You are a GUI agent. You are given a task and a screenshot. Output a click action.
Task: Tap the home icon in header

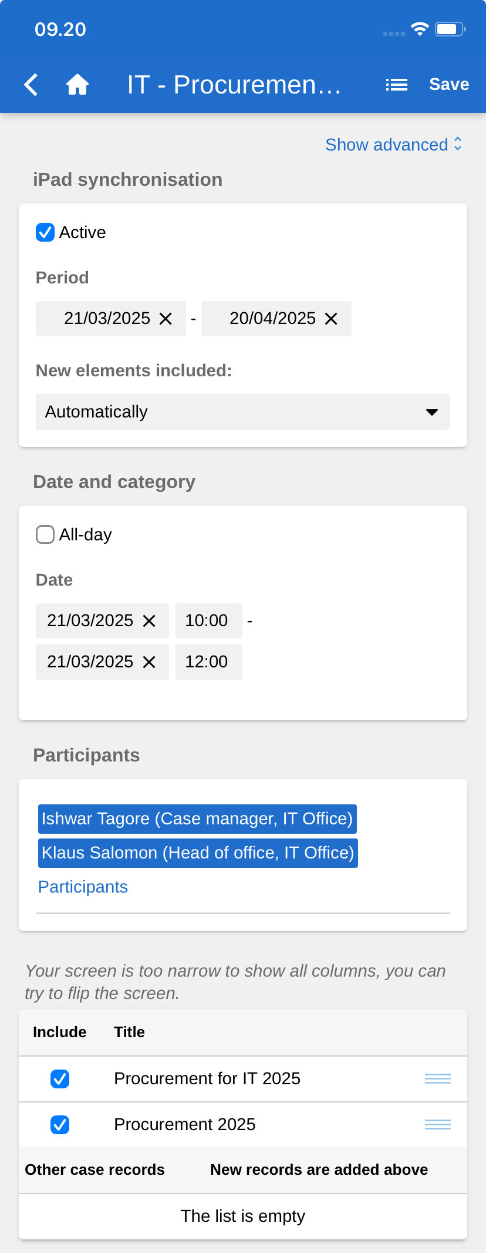pyautogui.click(x=77, y=85)
